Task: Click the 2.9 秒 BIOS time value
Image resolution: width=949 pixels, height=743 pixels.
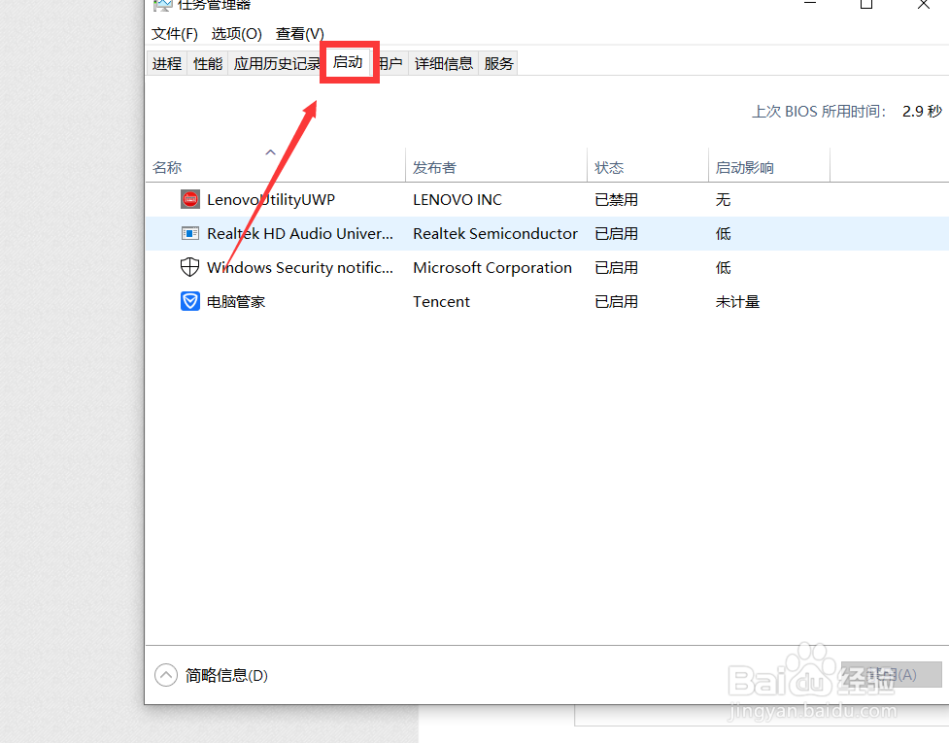Action: (x=922, y=112)
